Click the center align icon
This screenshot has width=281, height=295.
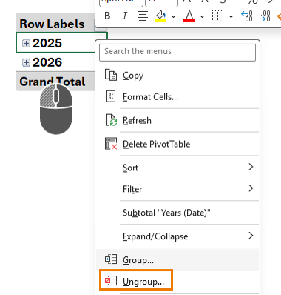[x=143, y=16]
